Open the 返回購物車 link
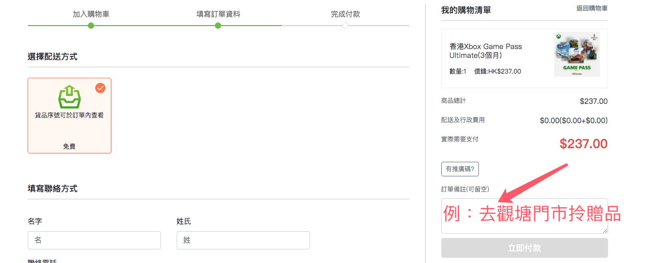653x263 pixels. pyautogui.click(x=592, y=8)
